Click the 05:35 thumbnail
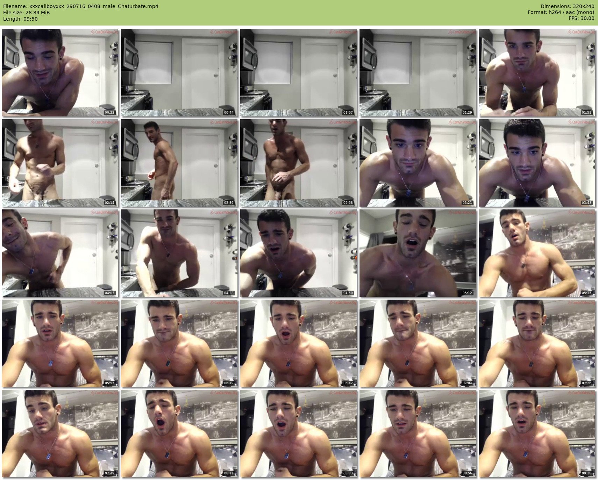 tap(537, 253)
